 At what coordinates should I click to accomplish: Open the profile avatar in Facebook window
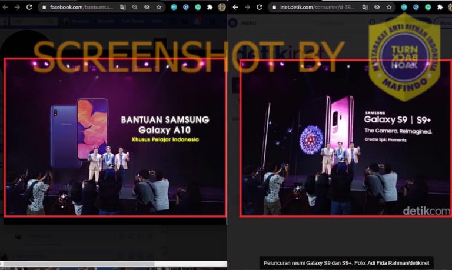(222, 7)
